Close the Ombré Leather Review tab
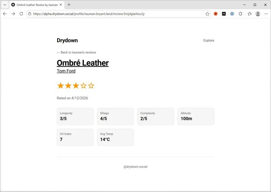The image size is (271, 192). coord(61,5)
